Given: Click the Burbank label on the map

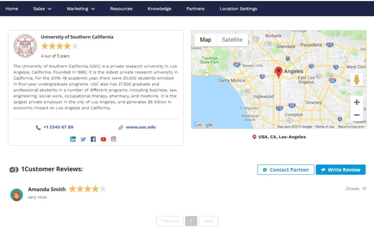Looking at the screenshot, I should [x=273, y=36].
